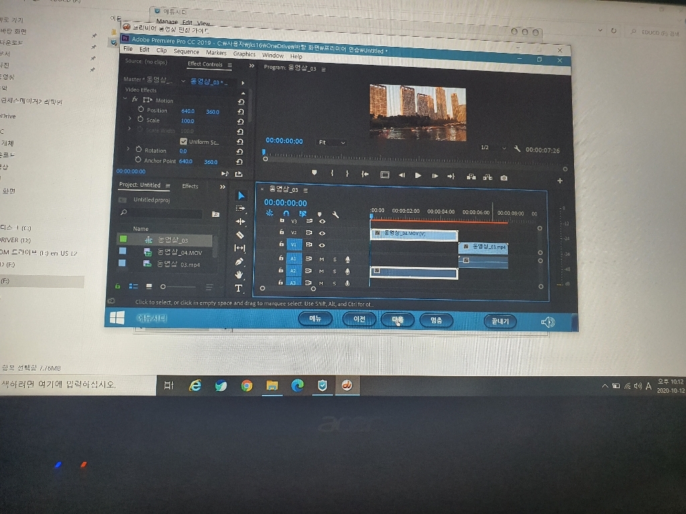Reset the Rotation parameter
Screen dimensions: 686x514
pos(240,152)
